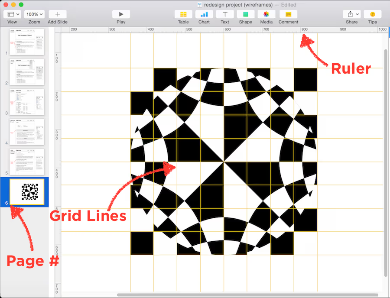The height and width of the screenshot is (298, 390).
Task: Click the black-and-white pattern on canvas
Action: pos(224,162)
